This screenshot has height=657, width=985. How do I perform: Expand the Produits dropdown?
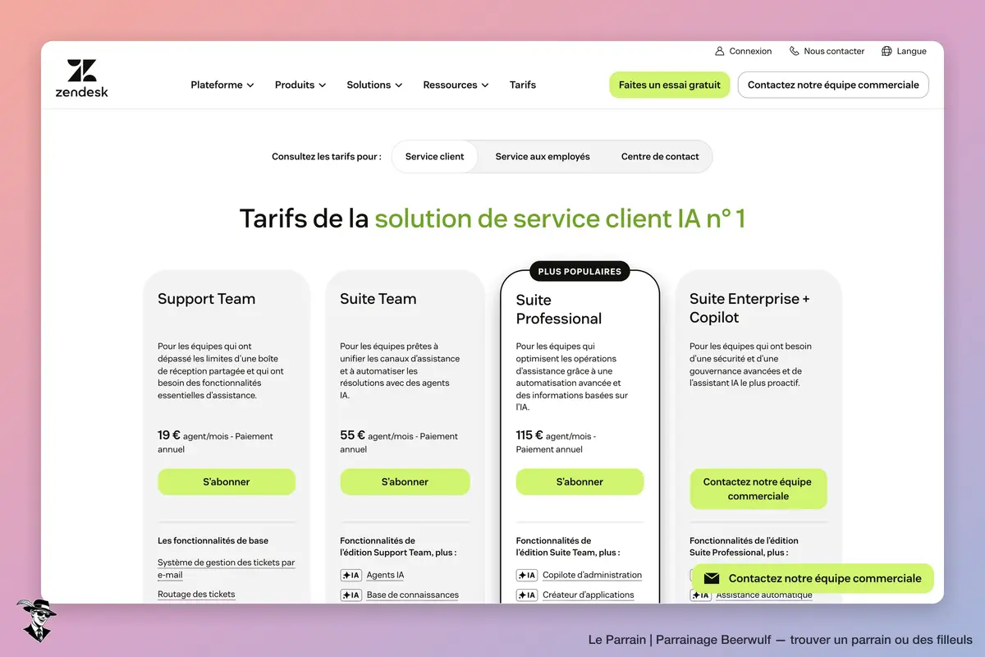(x=300, y=85)
